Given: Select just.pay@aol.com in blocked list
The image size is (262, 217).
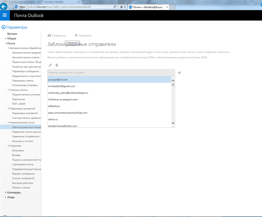Looking at the screenshot, I should click(109, 80).
